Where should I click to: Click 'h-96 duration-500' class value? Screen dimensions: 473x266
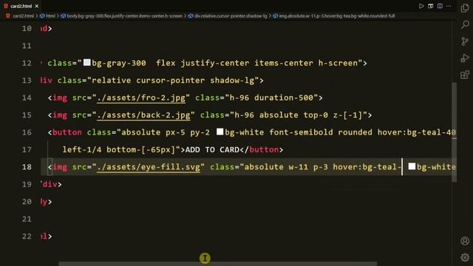(271, 98)
